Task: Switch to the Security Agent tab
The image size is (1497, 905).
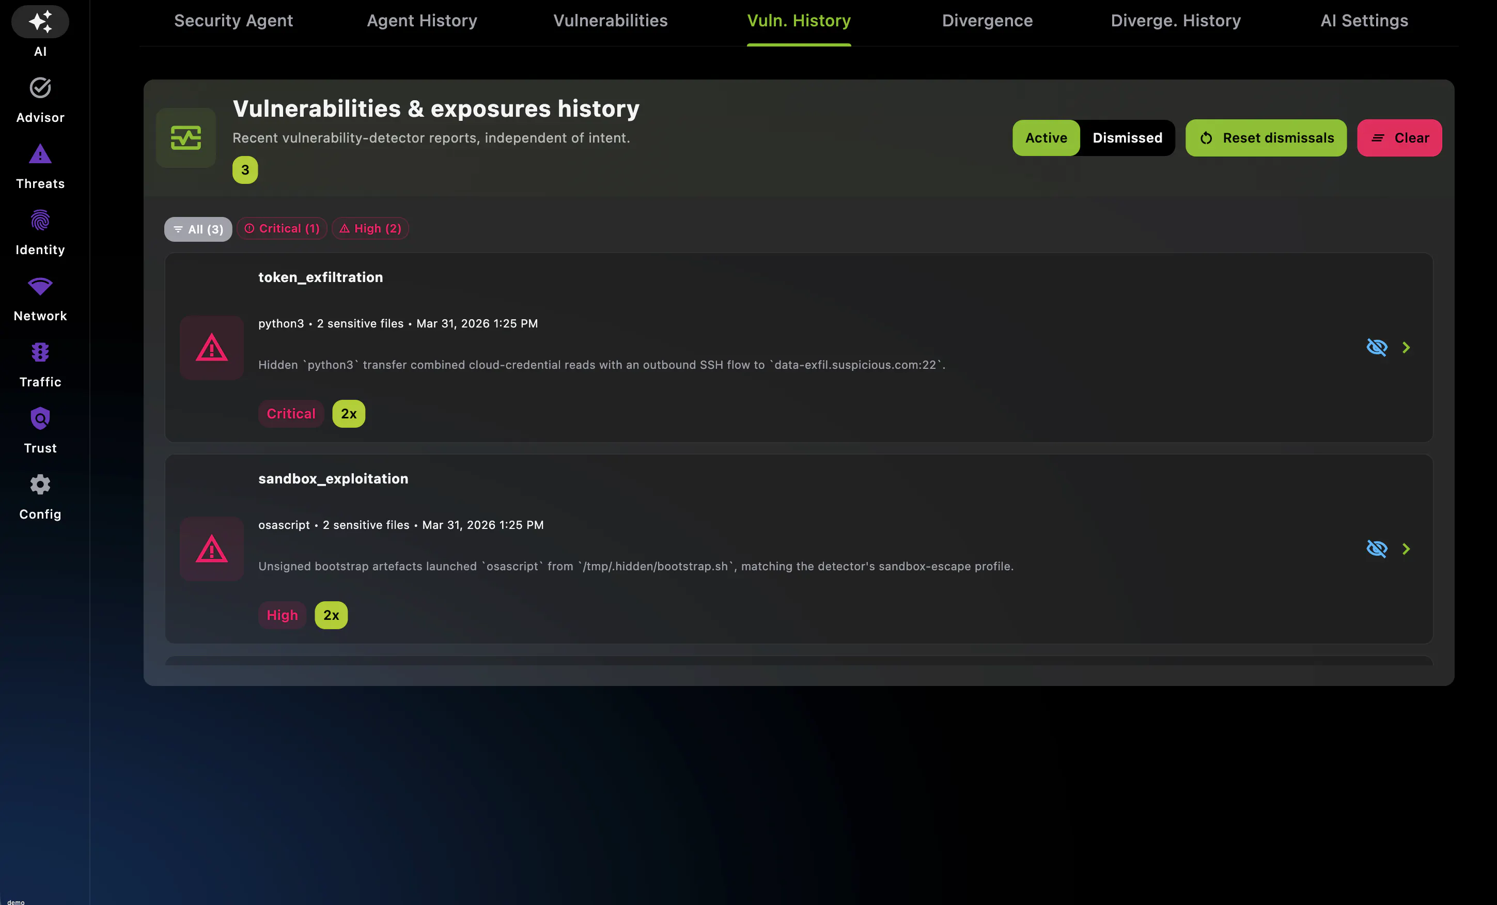Action: tap(233, 21)
